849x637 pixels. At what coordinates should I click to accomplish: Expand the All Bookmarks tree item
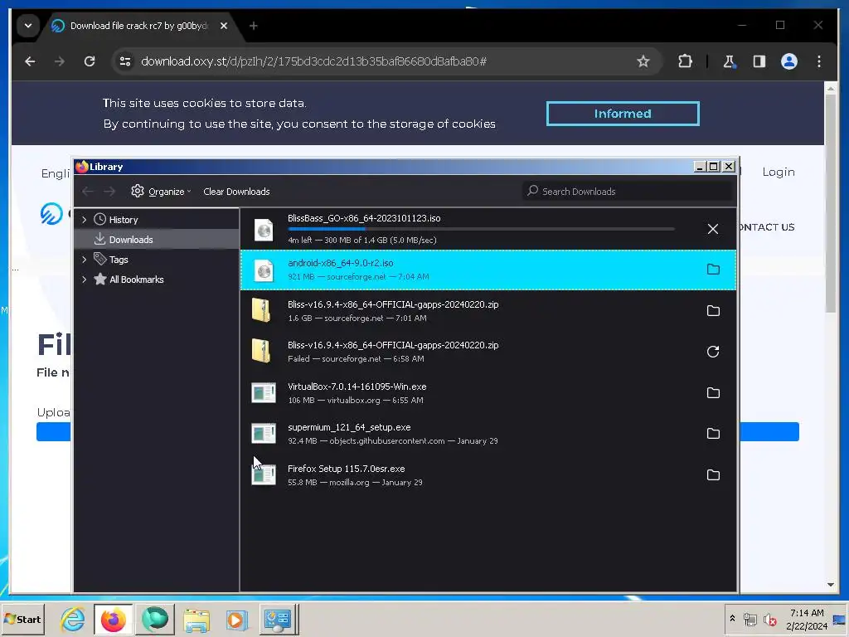84,280
